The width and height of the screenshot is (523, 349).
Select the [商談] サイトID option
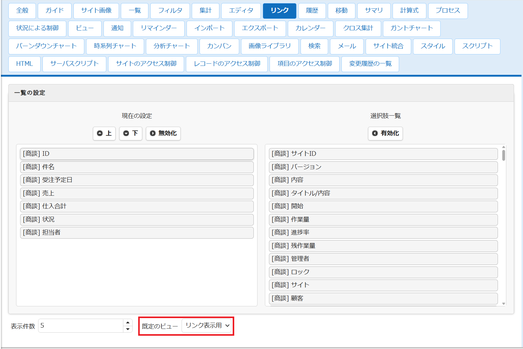(x=383, y=154)
